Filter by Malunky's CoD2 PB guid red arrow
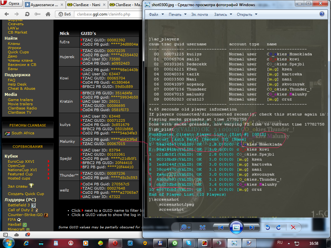This screenshot has width=331, height=248. (81, 139)
